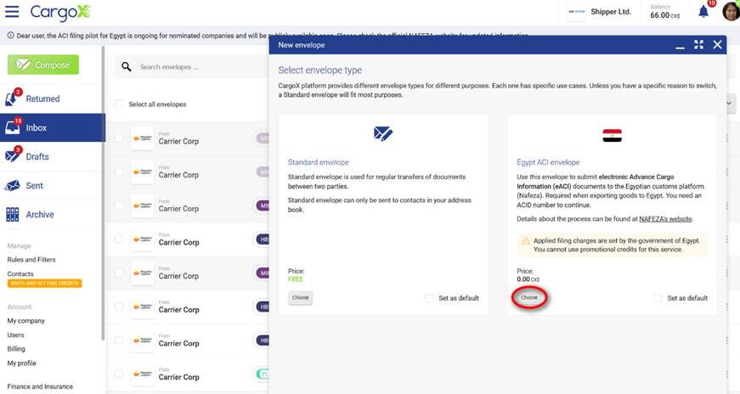
Task: Click the CargoX logo
Action: [x=60, y=12]
